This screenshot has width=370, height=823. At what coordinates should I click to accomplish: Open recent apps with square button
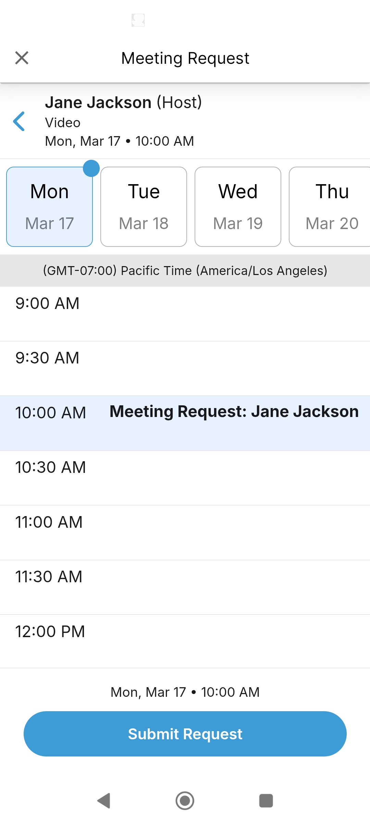pyautogui.click(x=266, y=801)
